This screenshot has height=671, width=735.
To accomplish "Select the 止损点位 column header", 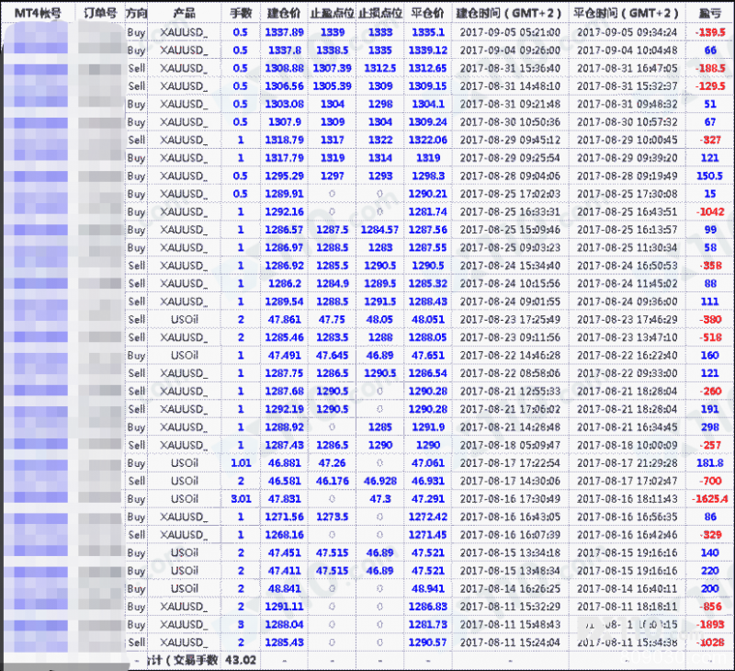I will 380,13.
